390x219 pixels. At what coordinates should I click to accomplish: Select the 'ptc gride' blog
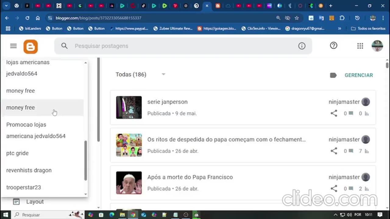42,153
